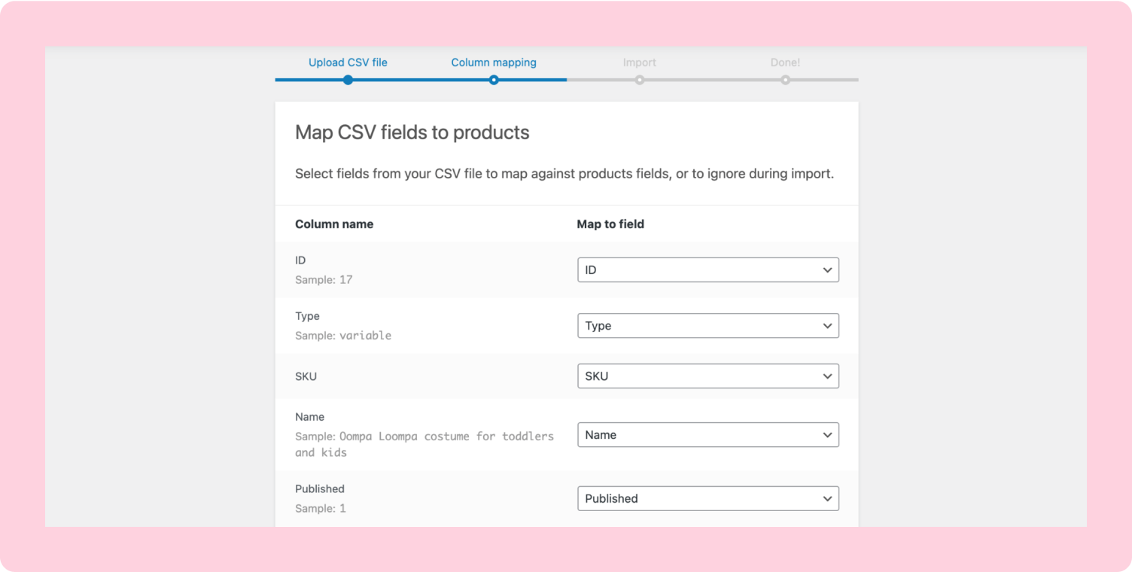This screenshot has width=1132, height=572.
Task: Click the Import step progress dot
Action: pyautogui.click(x=639, y=80)
